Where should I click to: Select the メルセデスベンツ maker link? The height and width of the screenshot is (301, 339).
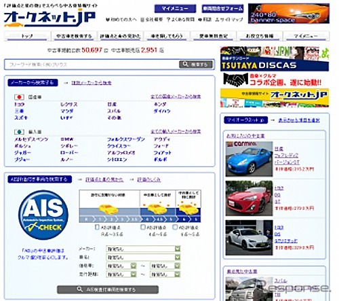coord(31,139)
